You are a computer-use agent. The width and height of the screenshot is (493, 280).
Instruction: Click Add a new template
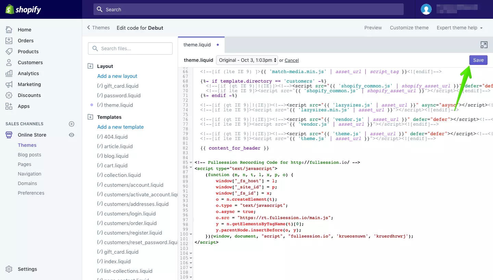click(121, 127)
